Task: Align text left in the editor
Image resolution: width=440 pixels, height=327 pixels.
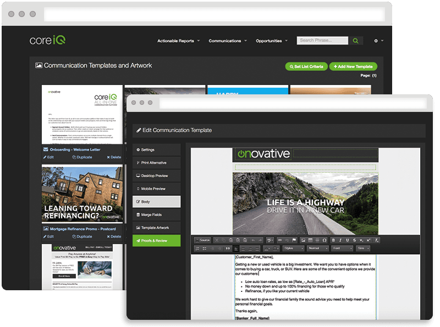Action: pos(237,249)
